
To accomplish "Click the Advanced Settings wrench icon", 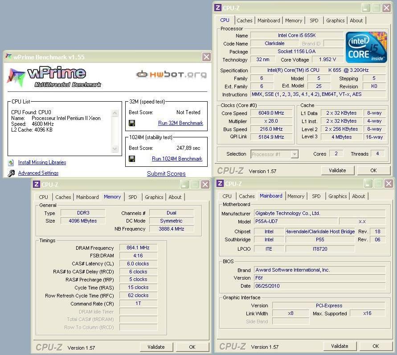I will [x=11, y=173].
